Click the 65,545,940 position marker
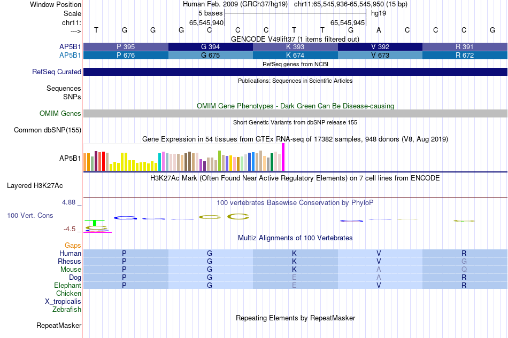Screen dimensions: 508x338 tap(206, 22)
